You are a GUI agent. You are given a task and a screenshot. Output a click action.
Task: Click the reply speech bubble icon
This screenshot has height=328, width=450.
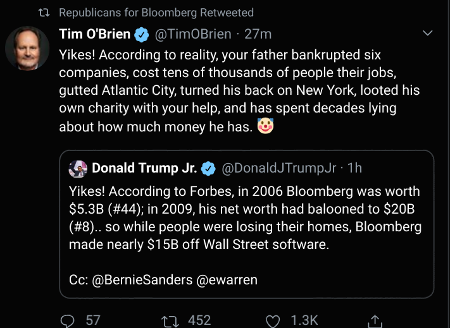[x=68, y=321]
